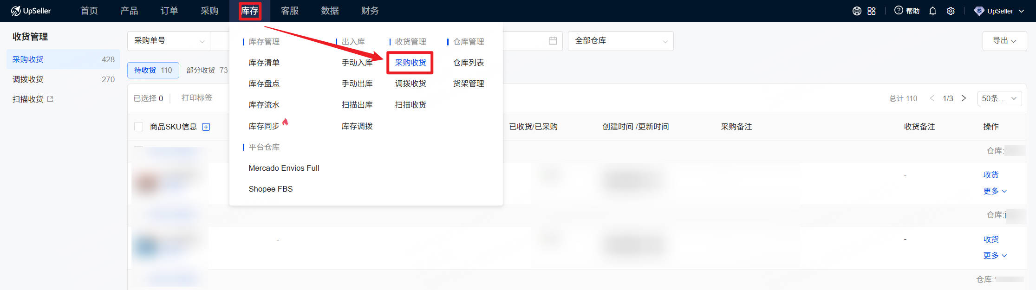Screen dimensions: 1036x290
Task: Open the 帮助 help link
Action: tap(907, 11)
